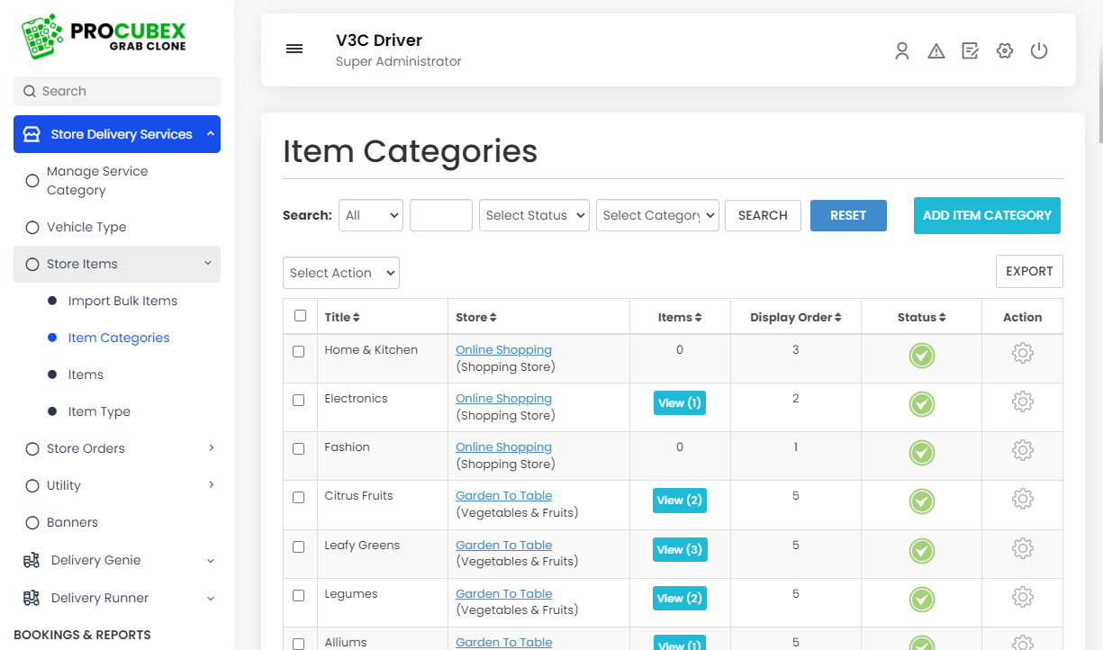Check the select-all header checkbox
This screenshot has height=650, width=1103.
pyautogui.click(x=300, y=316)
